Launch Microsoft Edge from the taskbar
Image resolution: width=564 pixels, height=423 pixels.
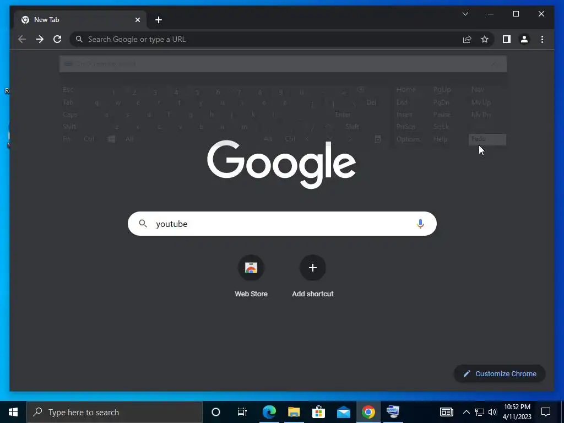coord(269,412)
